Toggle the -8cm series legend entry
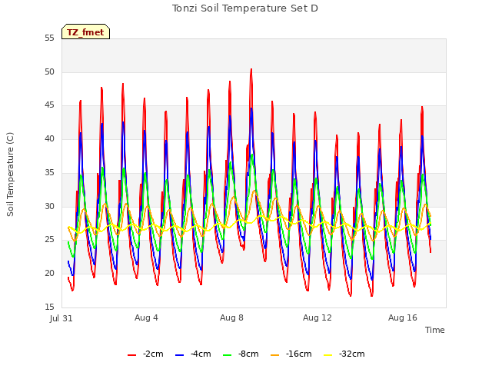The image size is (492, 369). (x=241, y=354)
